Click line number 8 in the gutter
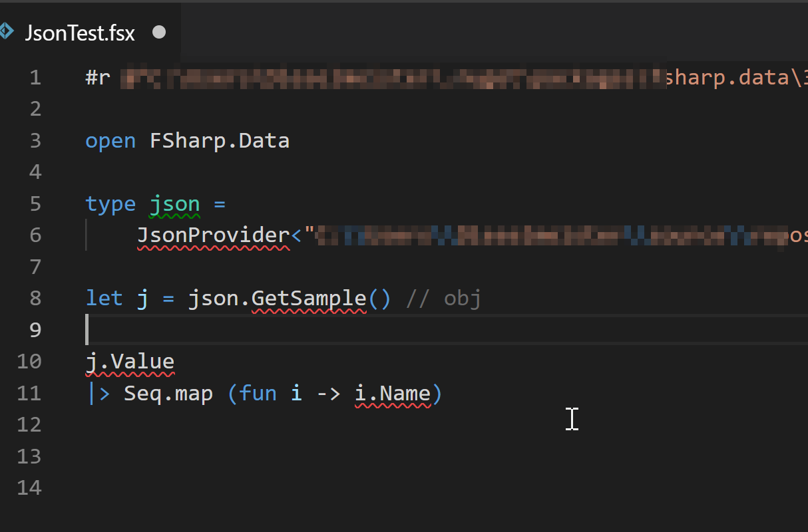The width and height of the screenshot is (808, 532). 35,299
